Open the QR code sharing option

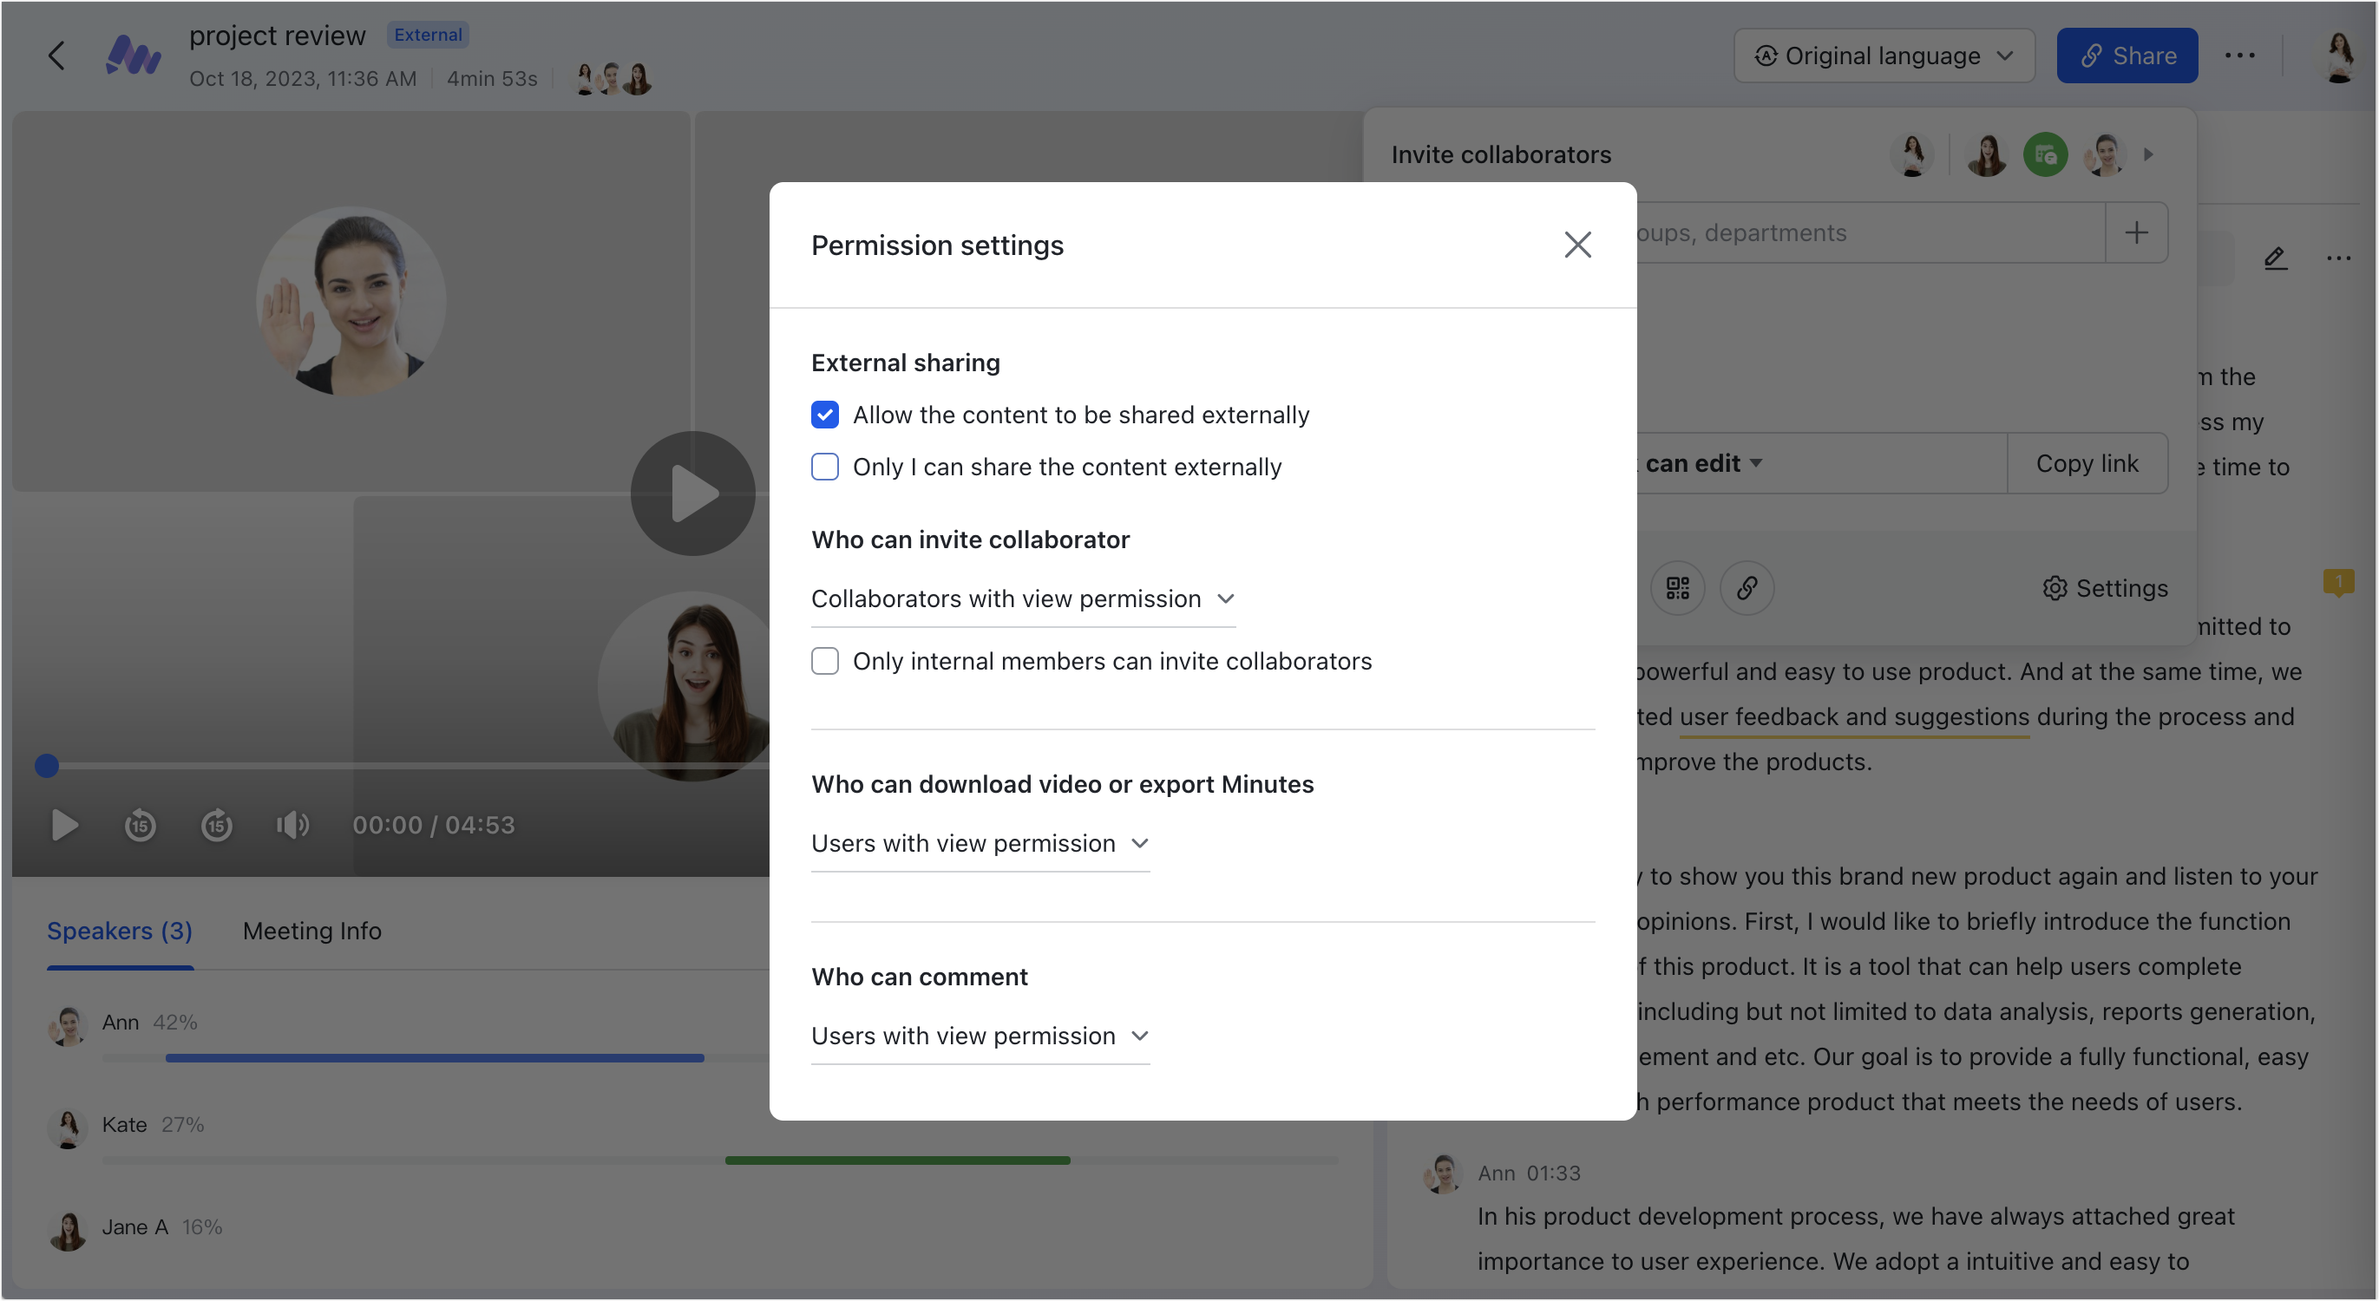tap(1678, 587)
